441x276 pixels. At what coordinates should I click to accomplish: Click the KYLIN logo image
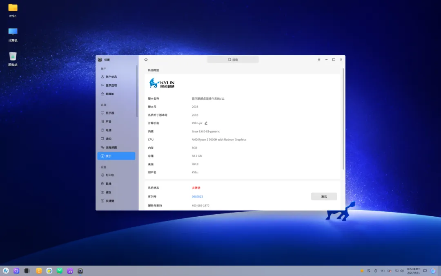(162, 83)
